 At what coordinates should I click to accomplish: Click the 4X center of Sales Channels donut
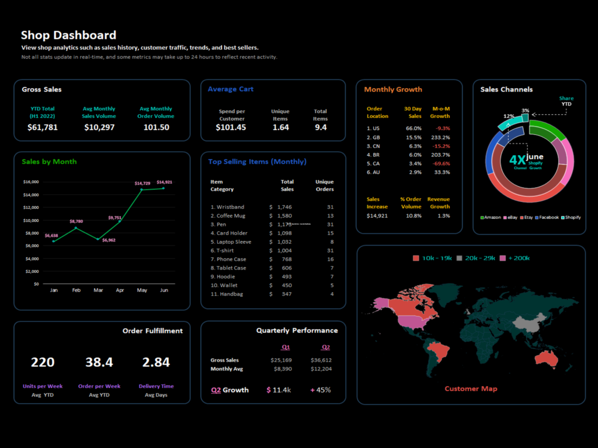[x=517, y=160]
